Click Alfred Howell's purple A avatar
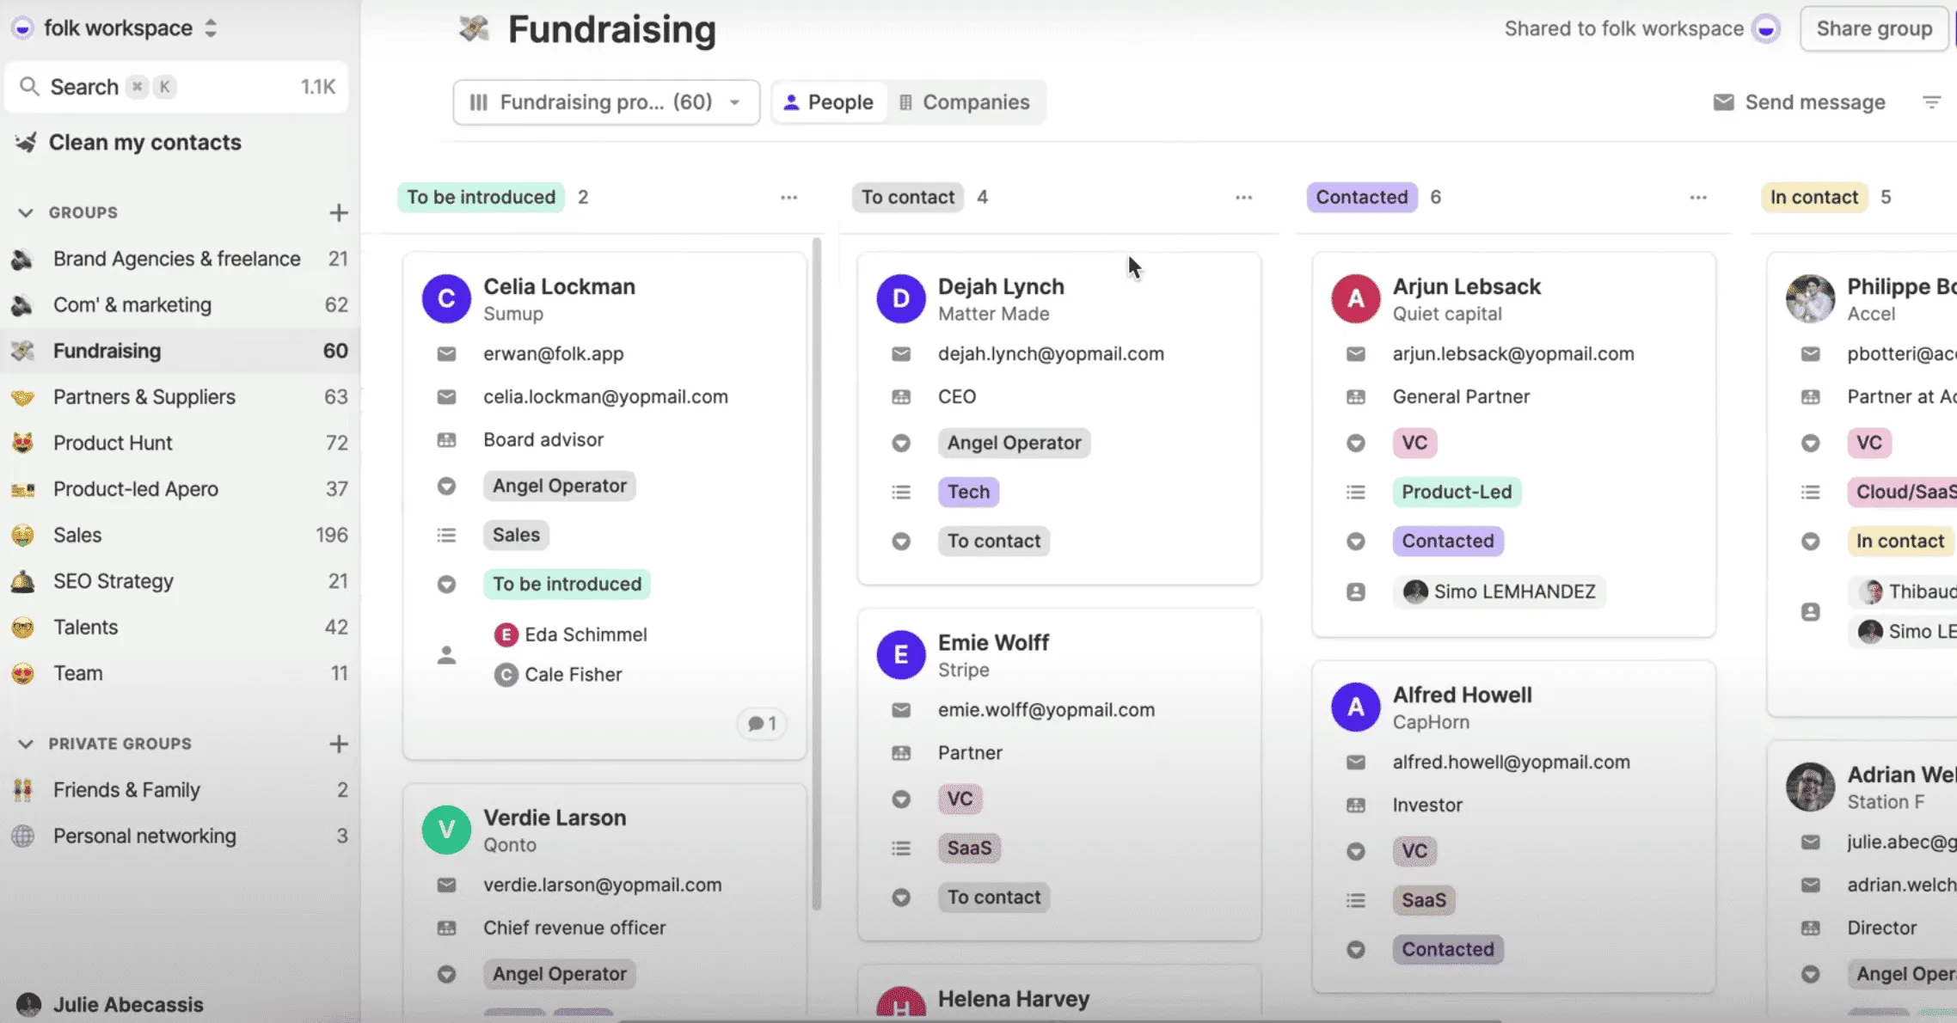The width and height of the screenshot is (1957, 1023). 1356,707
